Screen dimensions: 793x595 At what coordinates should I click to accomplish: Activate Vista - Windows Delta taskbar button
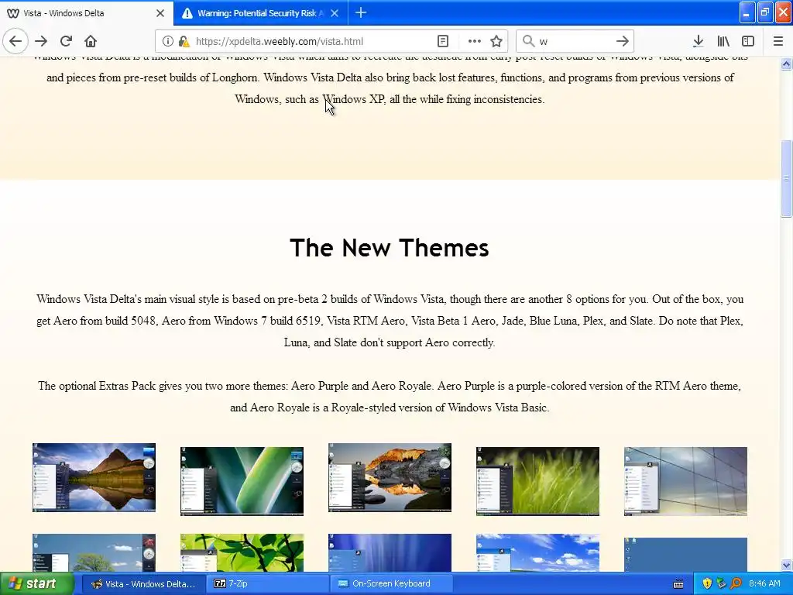[x=144, y=584]
